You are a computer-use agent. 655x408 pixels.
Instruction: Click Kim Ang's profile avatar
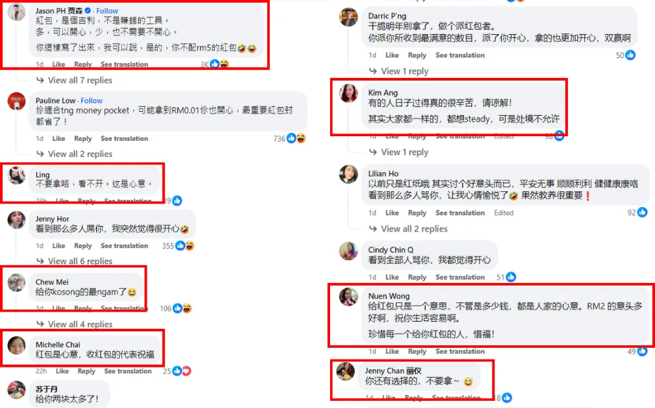348,94
